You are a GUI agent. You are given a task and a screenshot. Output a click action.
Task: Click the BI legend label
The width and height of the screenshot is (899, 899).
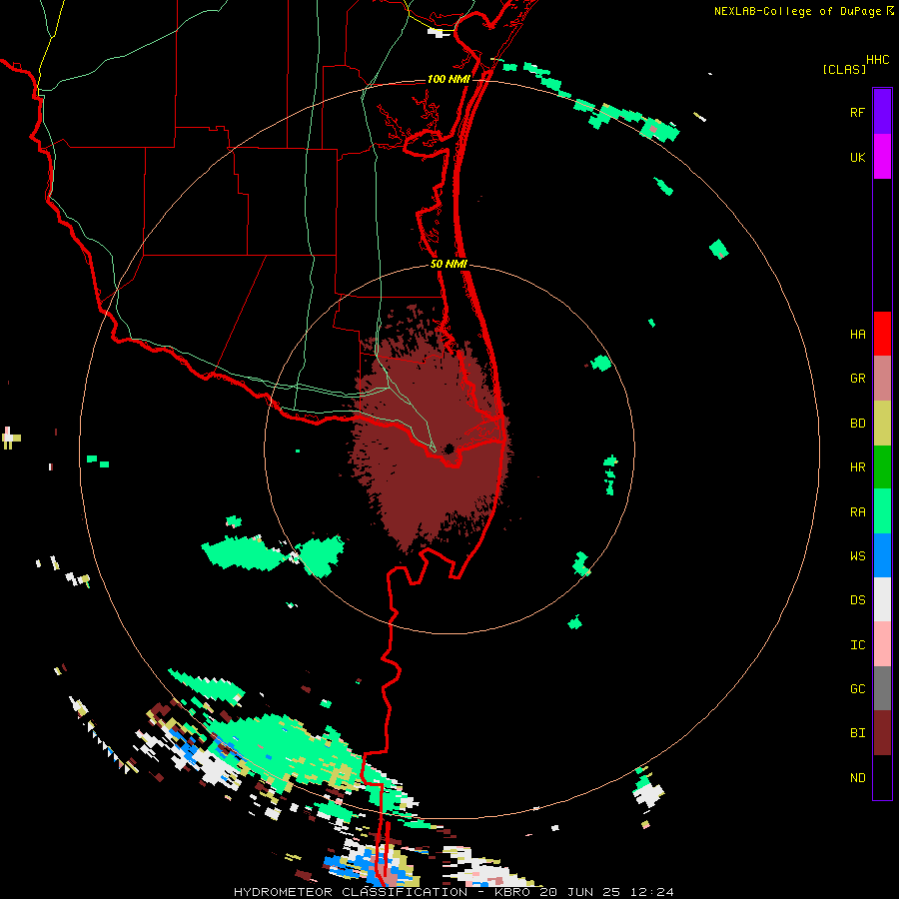tap(857, 733)
